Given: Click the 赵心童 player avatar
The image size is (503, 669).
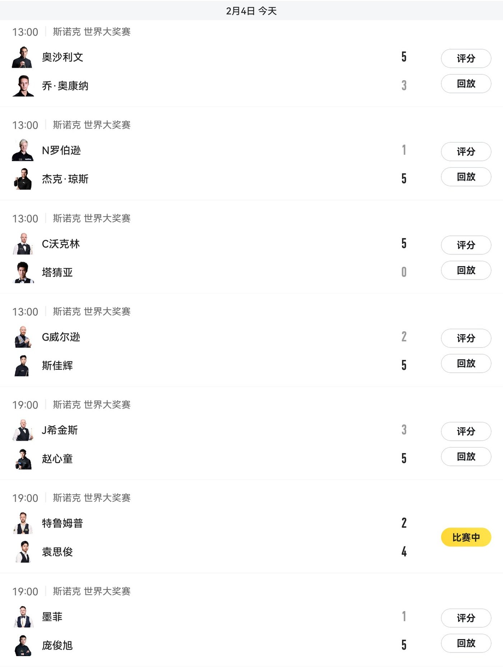Looking at the screenshot, I should click(x=23, y=459).
